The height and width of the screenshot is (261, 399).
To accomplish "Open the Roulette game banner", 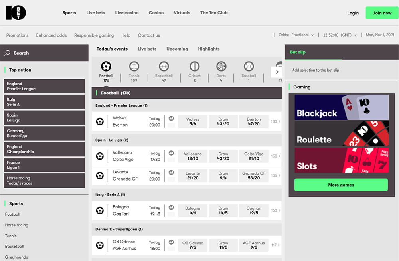I will 342,134.
